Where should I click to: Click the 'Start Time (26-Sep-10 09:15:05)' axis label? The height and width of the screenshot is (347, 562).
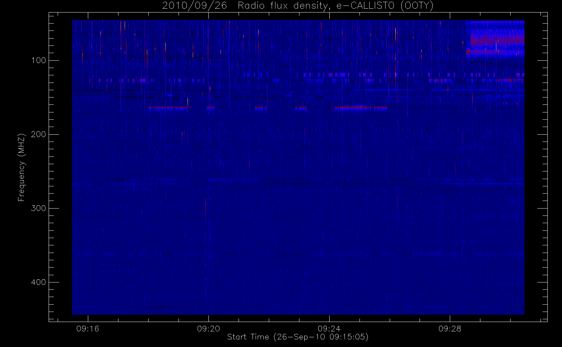[298, 337]
